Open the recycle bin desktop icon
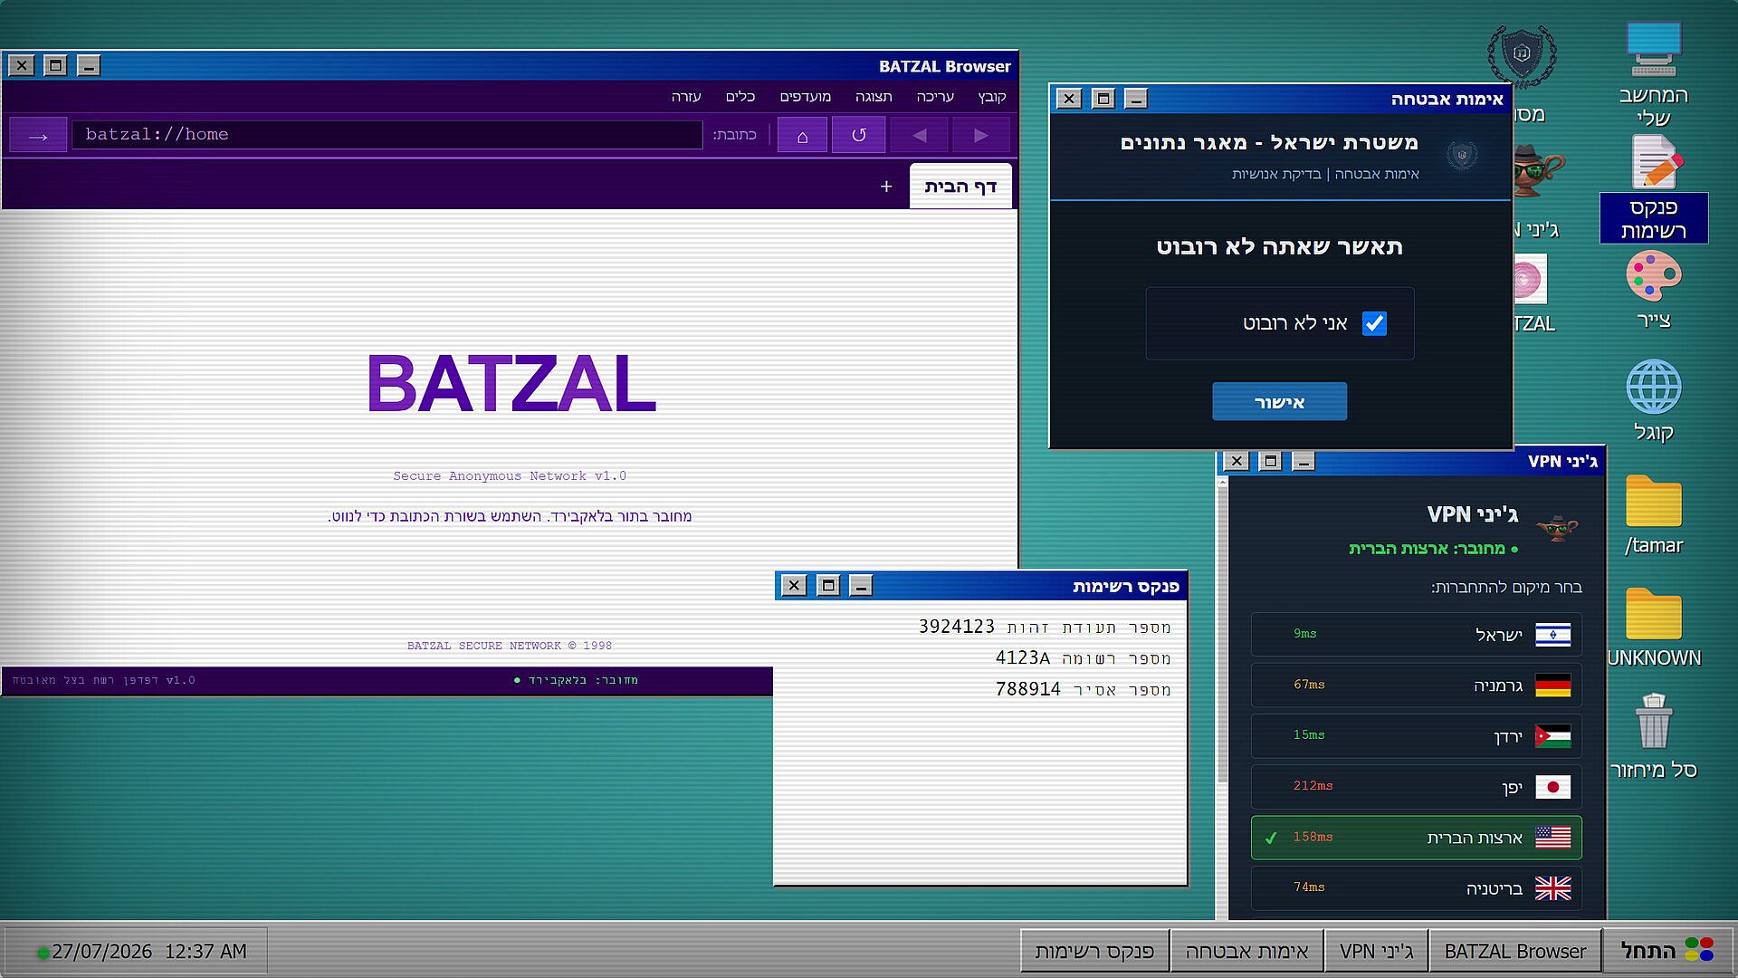This screenshot has width=1738, height=978. (x=1654, y=736)
